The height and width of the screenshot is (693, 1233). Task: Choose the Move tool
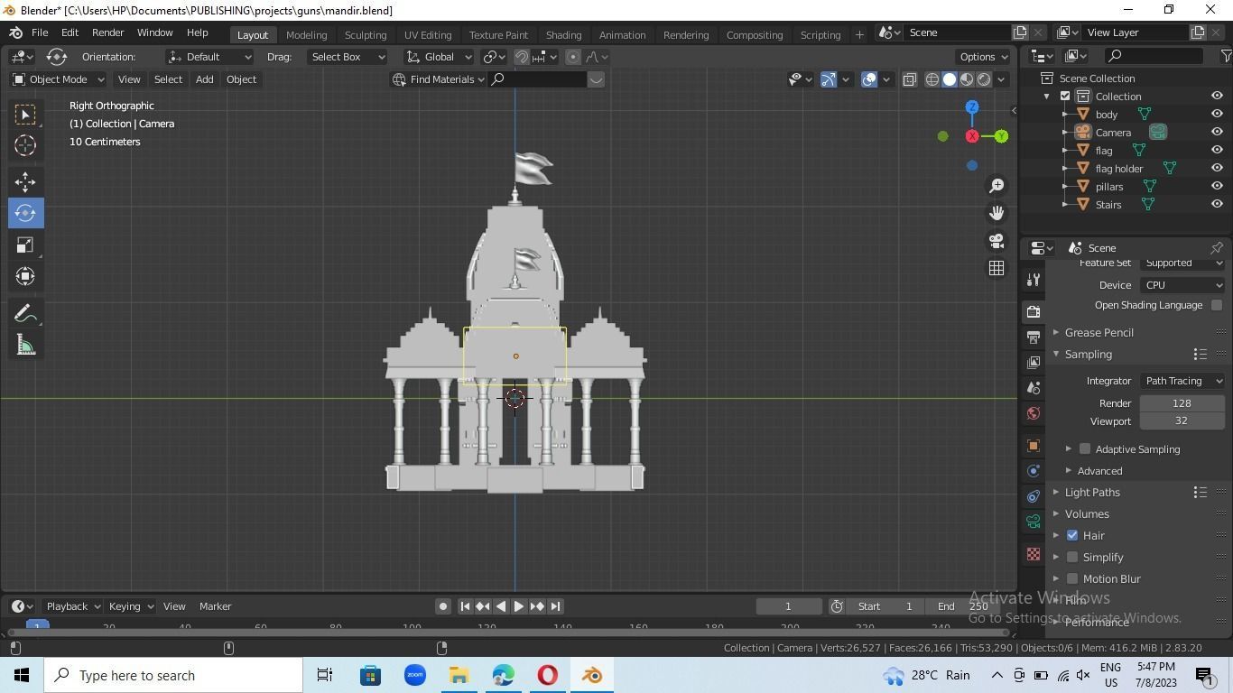point(25,181)
